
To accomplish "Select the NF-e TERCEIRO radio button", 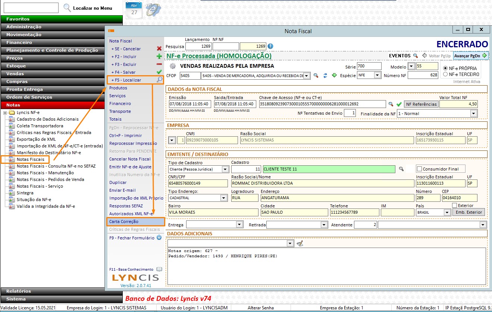I will coord(445,74).
